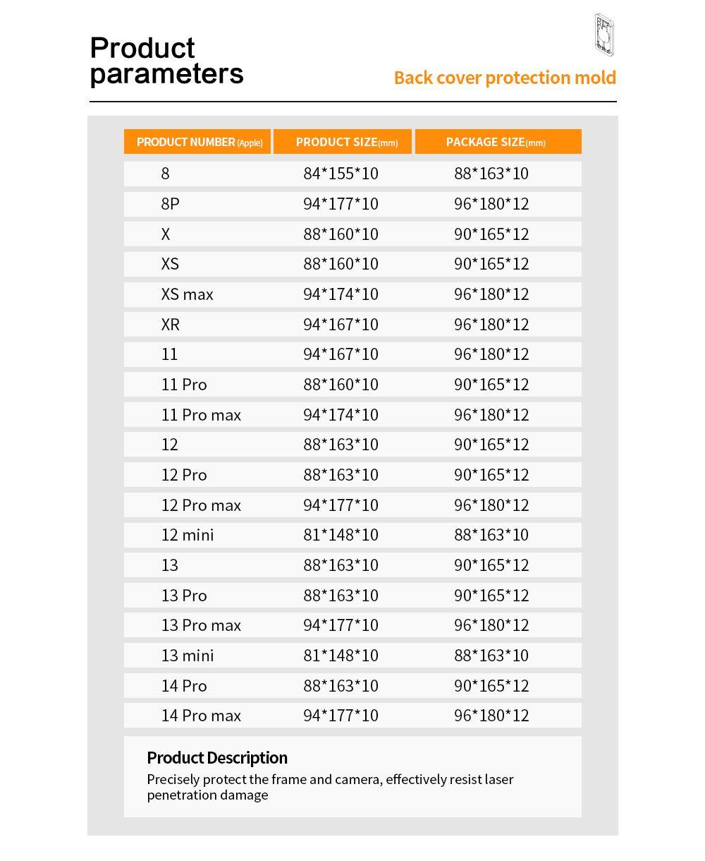Select the 12 mini row label
This screenshot has height=861, width=705.
point(187,535)
